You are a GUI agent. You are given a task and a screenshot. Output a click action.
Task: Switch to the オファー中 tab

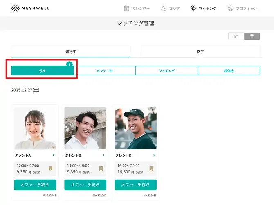coord(105,71)
